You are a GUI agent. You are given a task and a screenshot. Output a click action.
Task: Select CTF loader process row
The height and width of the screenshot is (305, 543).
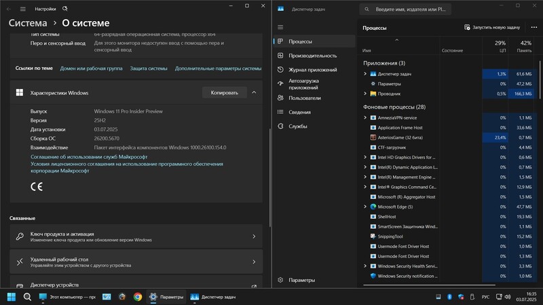point(449,147)
